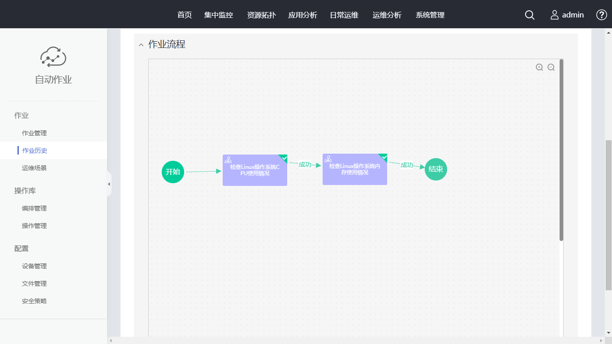612x344 pixels.
Task: Zoom in on the workflow canvas
Action: (539, 67)
